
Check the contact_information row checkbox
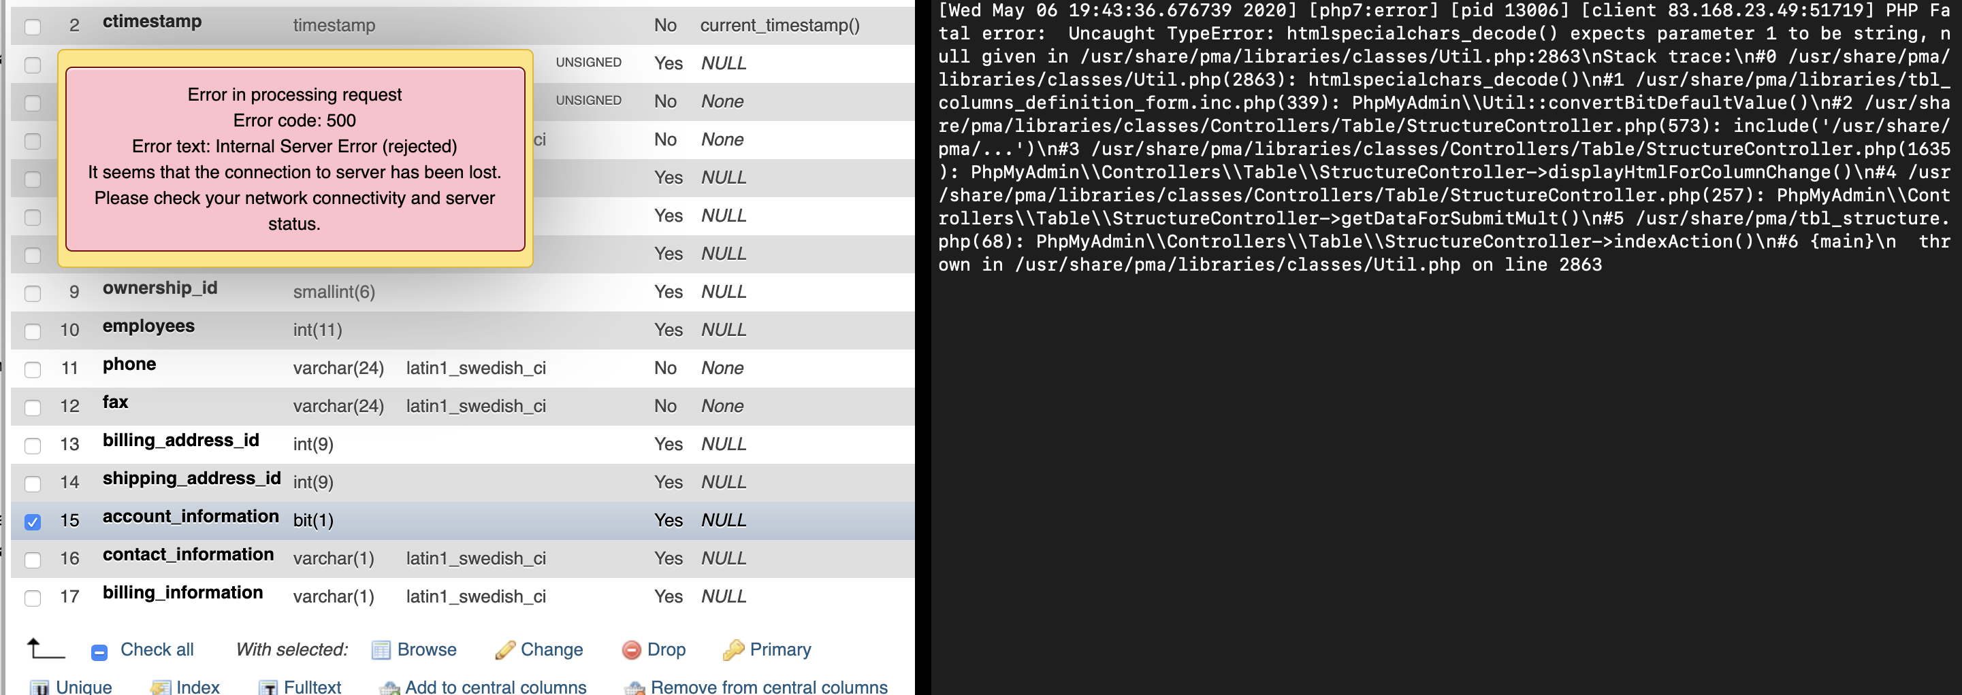click(33, 560)
